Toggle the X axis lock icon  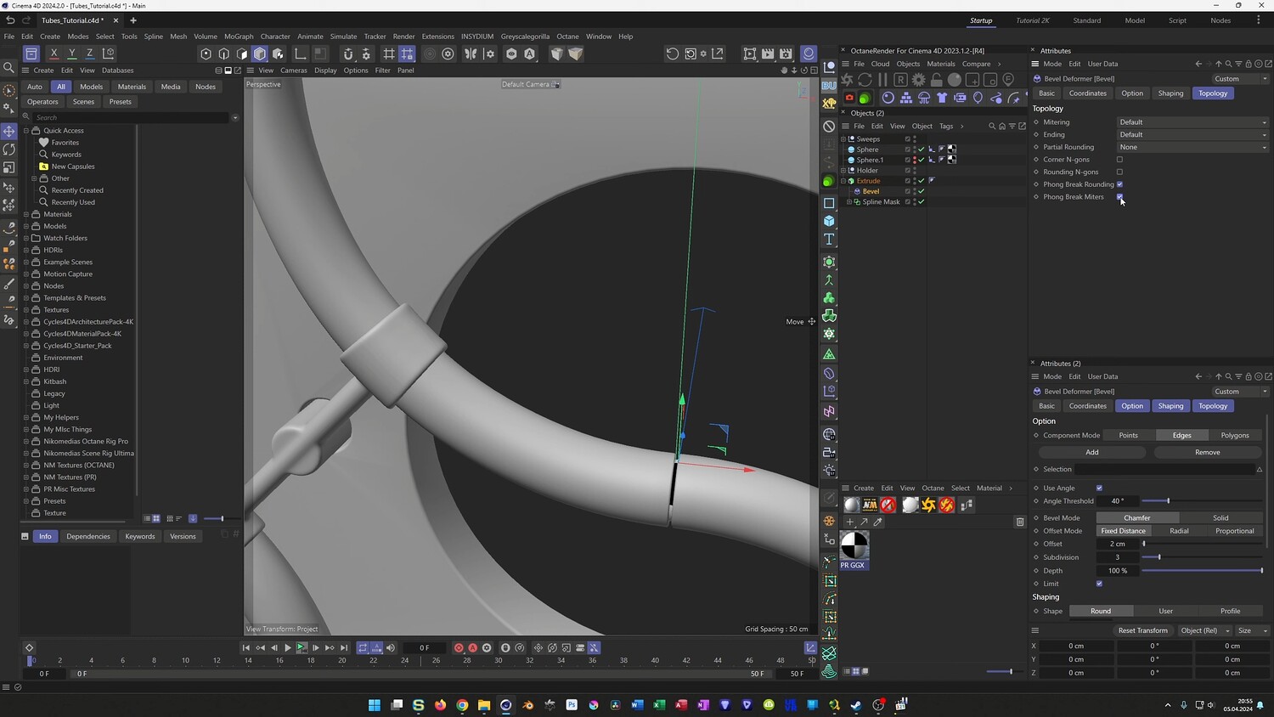coord(54,54)
